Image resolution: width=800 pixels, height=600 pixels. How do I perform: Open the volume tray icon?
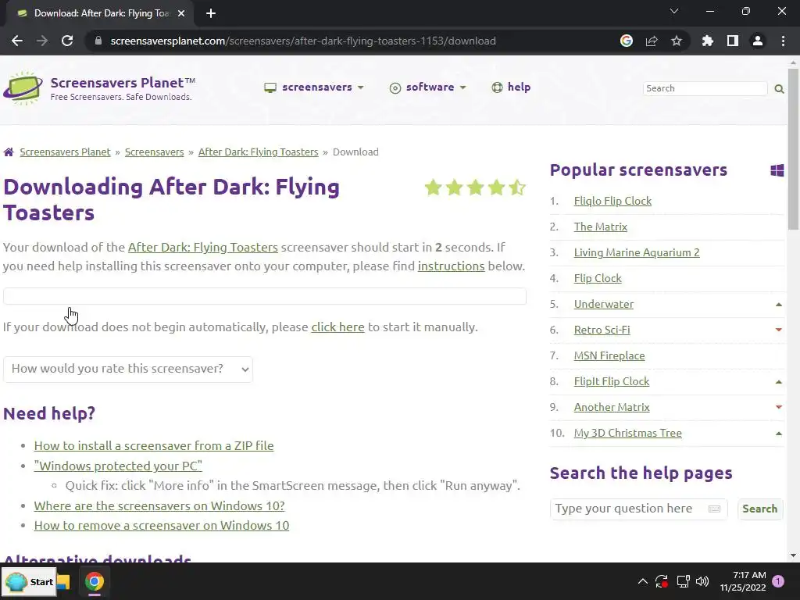pyautogui.click(x=702, y=581)
